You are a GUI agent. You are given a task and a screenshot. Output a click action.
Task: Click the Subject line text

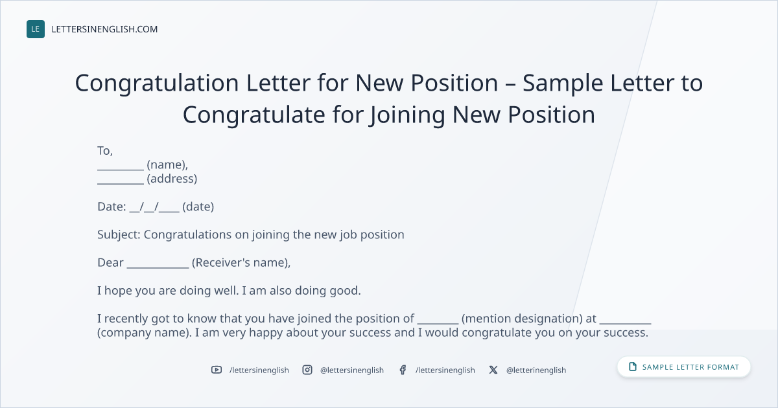tap(251, 234)
